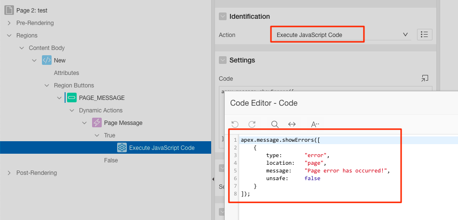Expand the Pre-Rendering tree node

pos(9,23)
